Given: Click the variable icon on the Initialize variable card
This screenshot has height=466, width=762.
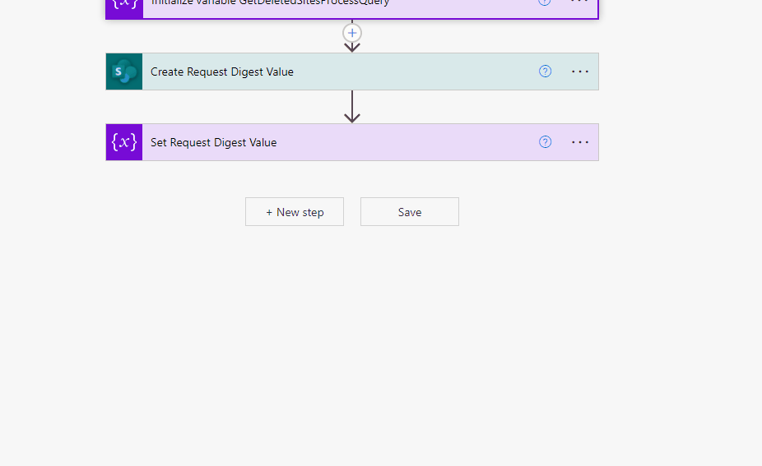Looking at the screenshot, I should (x=124, y=5).
